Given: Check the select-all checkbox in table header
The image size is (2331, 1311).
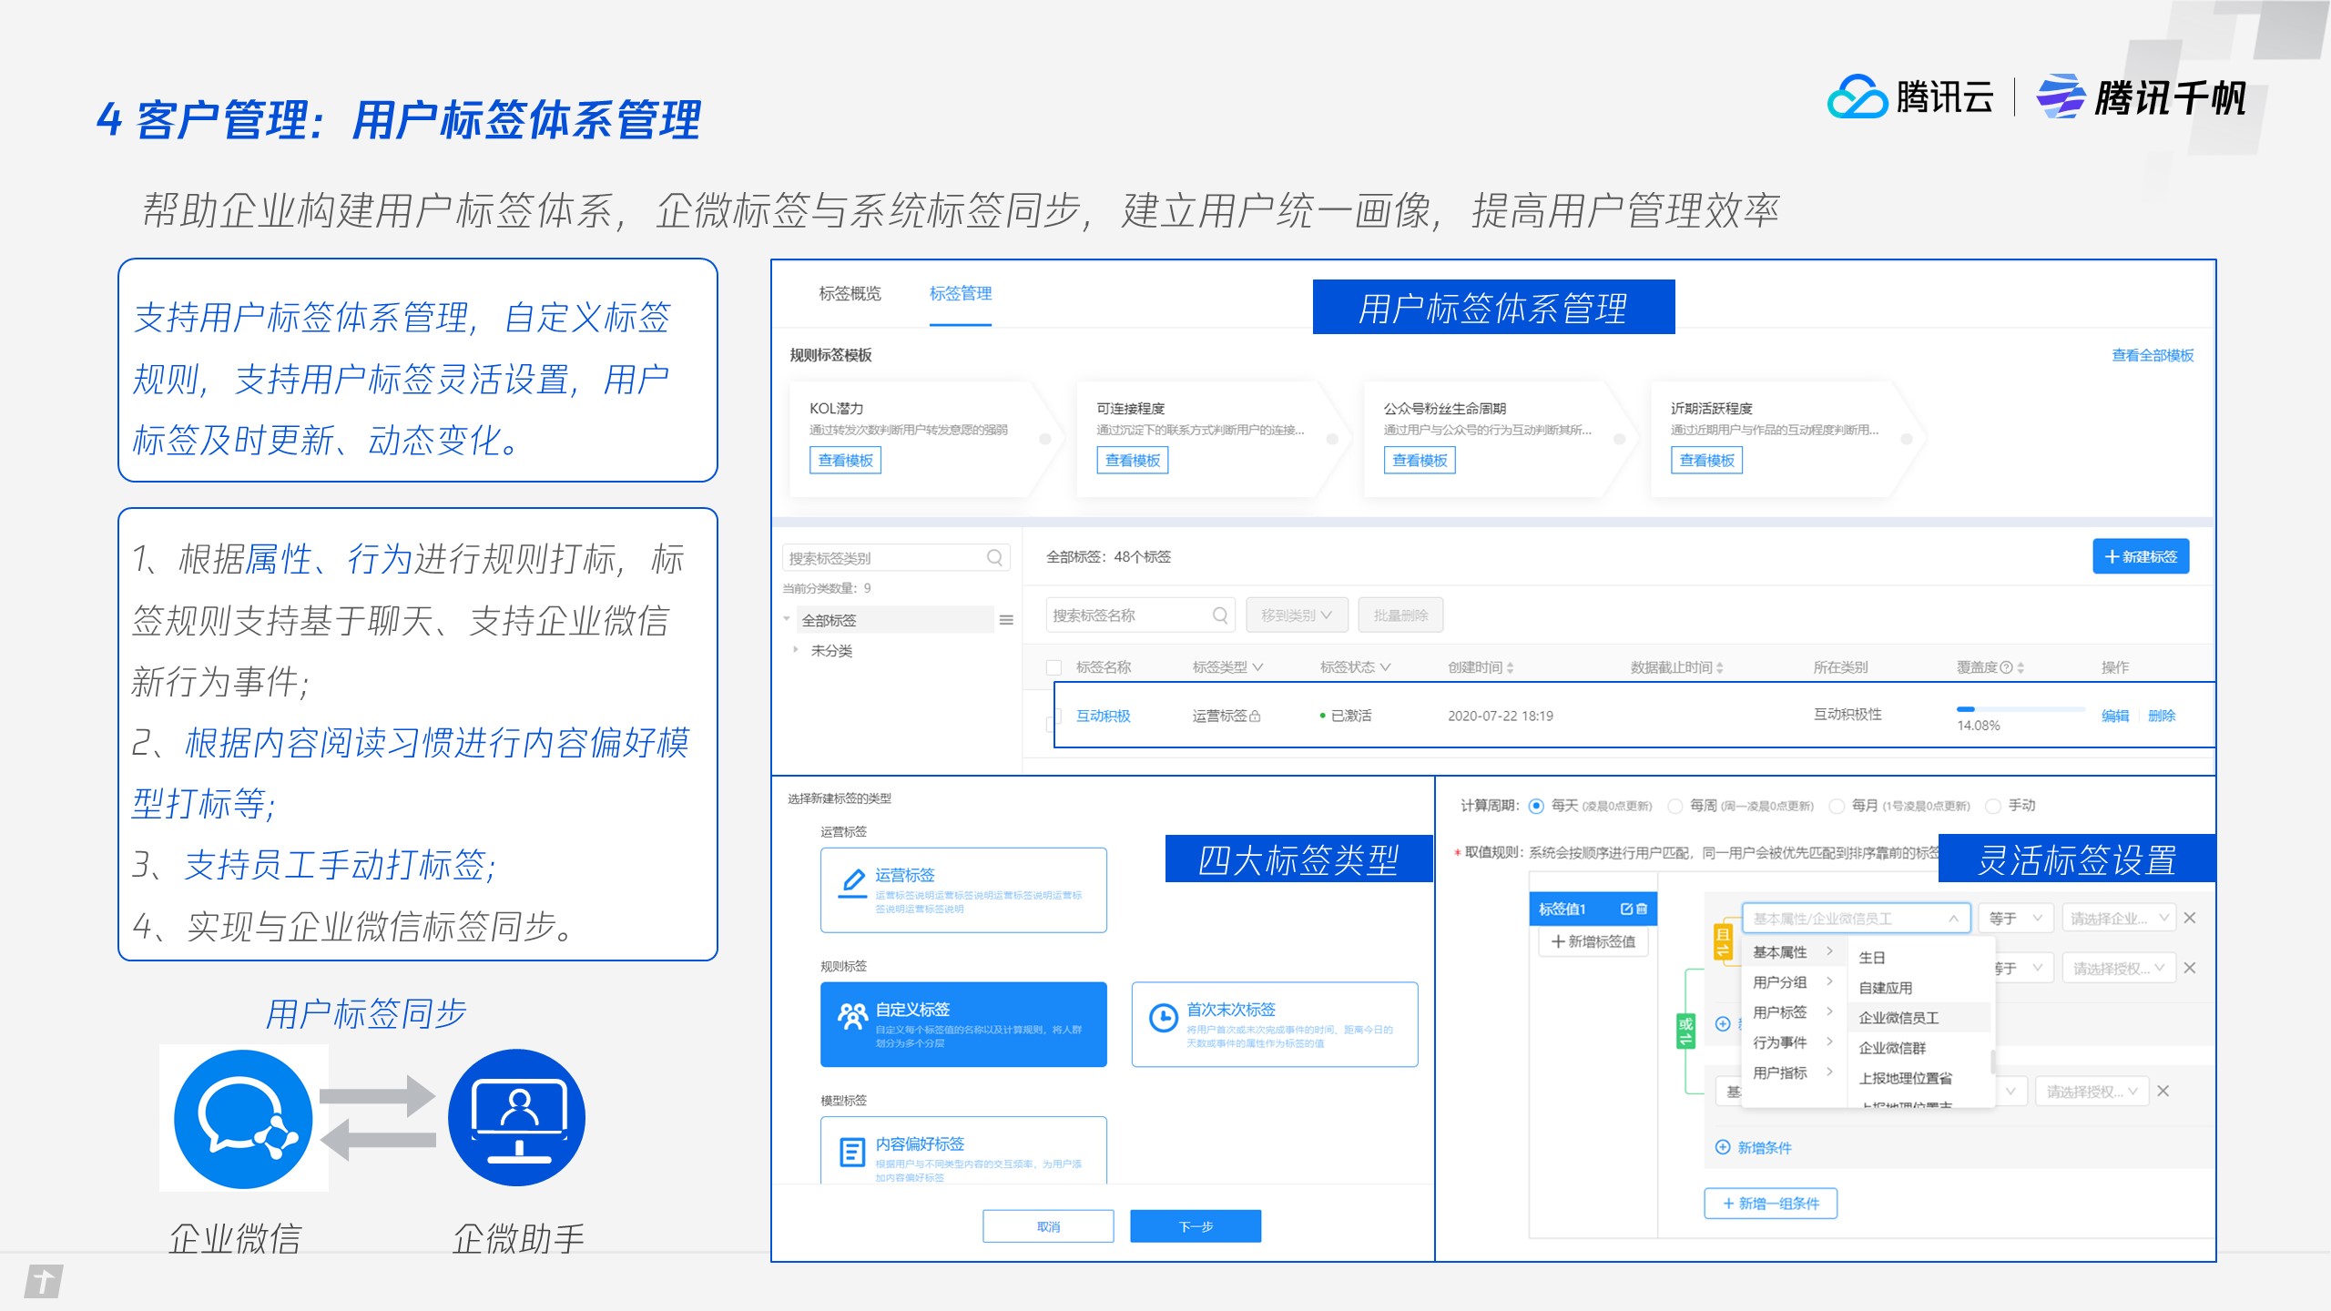Looking at the screenshot, I should (1054, 668).
